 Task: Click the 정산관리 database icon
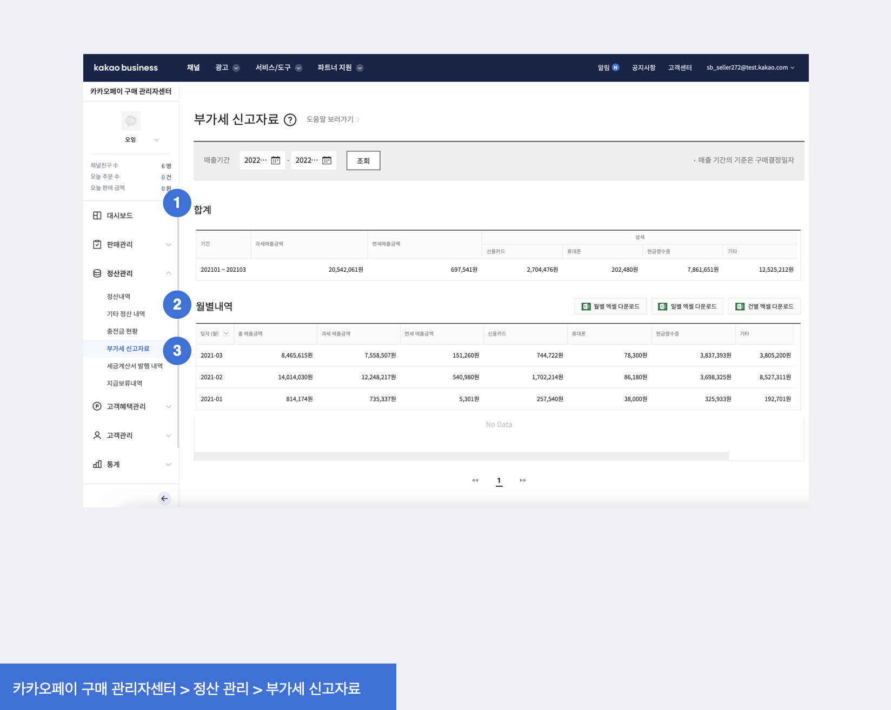[x=97, y=273]
